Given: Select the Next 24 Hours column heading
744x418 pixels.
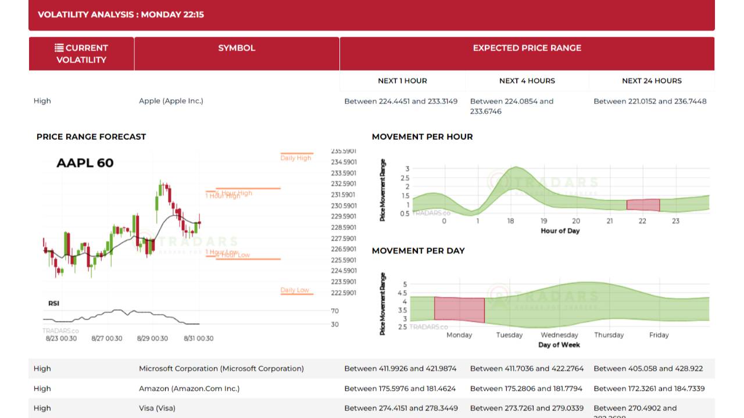Looking at the screenshot, I should [x=652, y=81].
